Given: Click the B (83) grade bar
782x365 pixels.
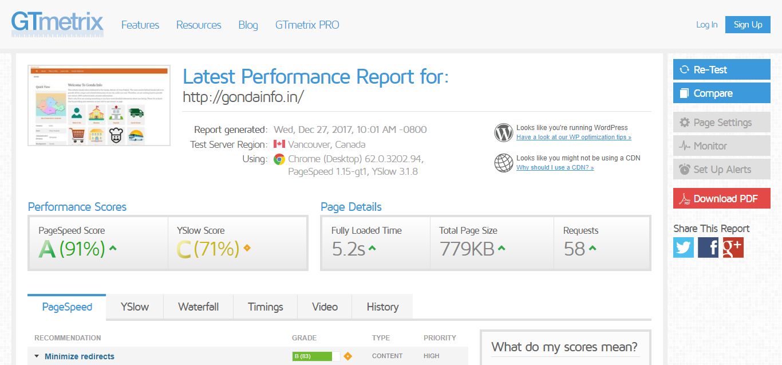Looking at the screenshot, I should 316,356.
